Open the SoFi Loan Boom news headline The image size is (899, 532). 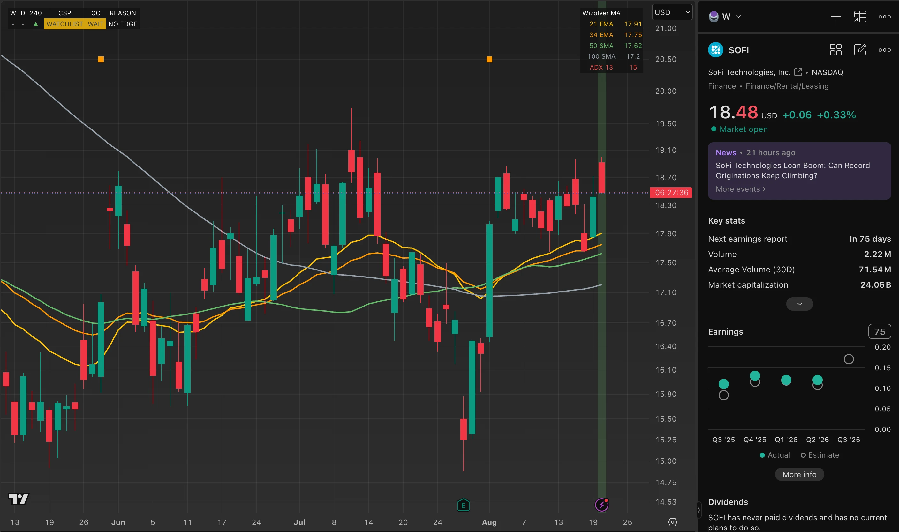click(792, 171)
